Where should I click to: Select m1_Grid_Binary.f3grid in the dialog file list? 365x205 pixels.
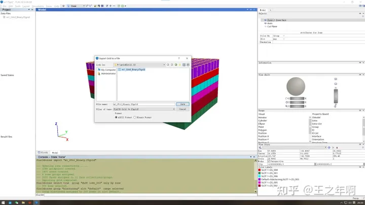(x=131, y=70)
